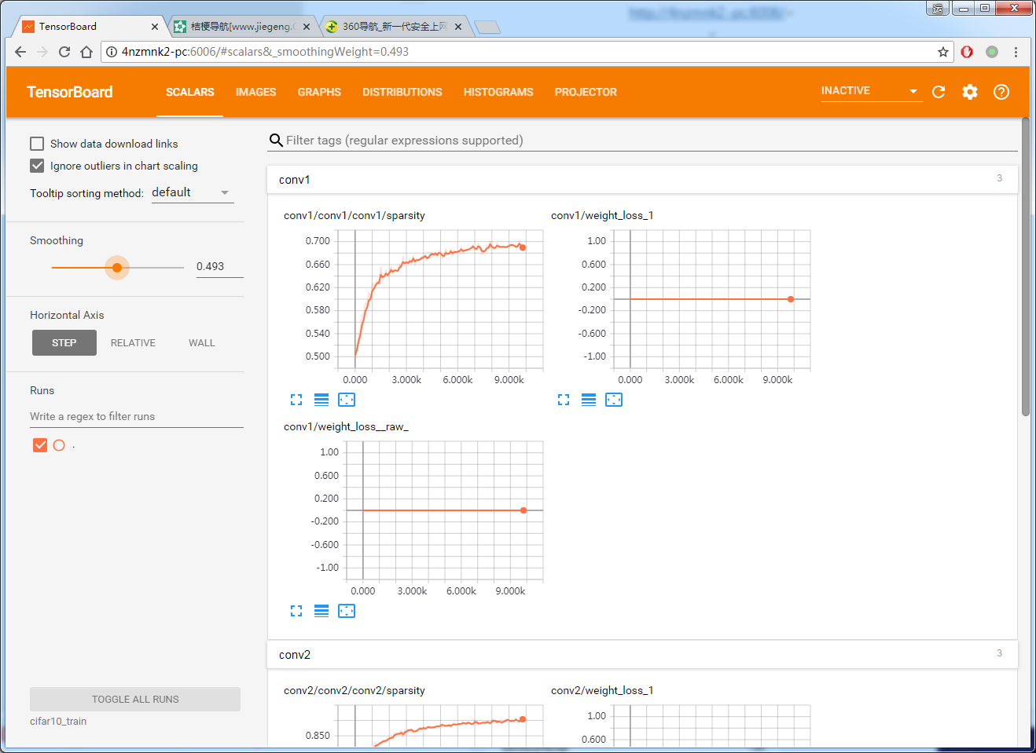
Task: Switch to the SCALARS tab
Action: coord(189,92)
